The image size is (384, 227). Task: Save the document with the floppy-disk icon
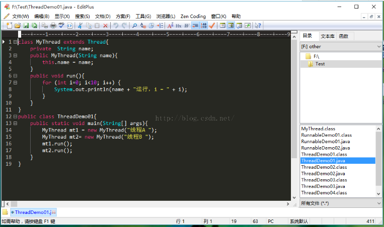coord(26,25)
